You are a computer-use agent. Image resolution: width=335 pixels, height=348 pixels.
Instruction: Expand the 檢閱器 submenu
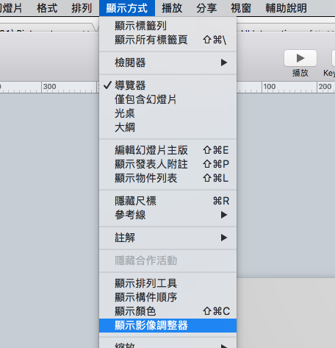(x=167, y=63)
